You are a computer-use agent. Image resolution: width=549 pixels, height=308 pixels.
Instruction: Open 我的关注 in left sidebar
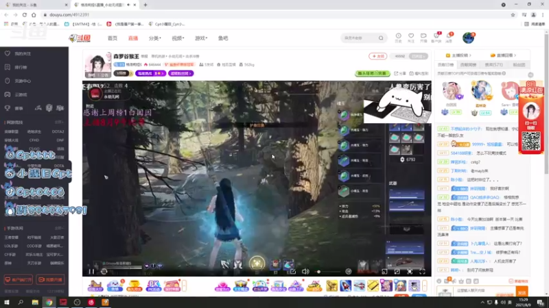19,54
